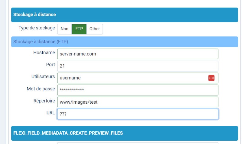The height and width of the screenshot is (144, 242).
Task: Focus the Hostname field containing server-name.com
Action: click(138, 54)
